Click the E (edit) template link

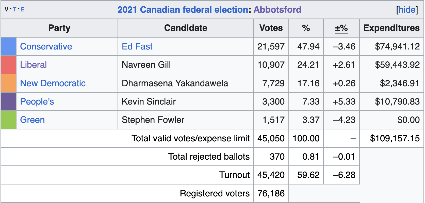point(23,10)
